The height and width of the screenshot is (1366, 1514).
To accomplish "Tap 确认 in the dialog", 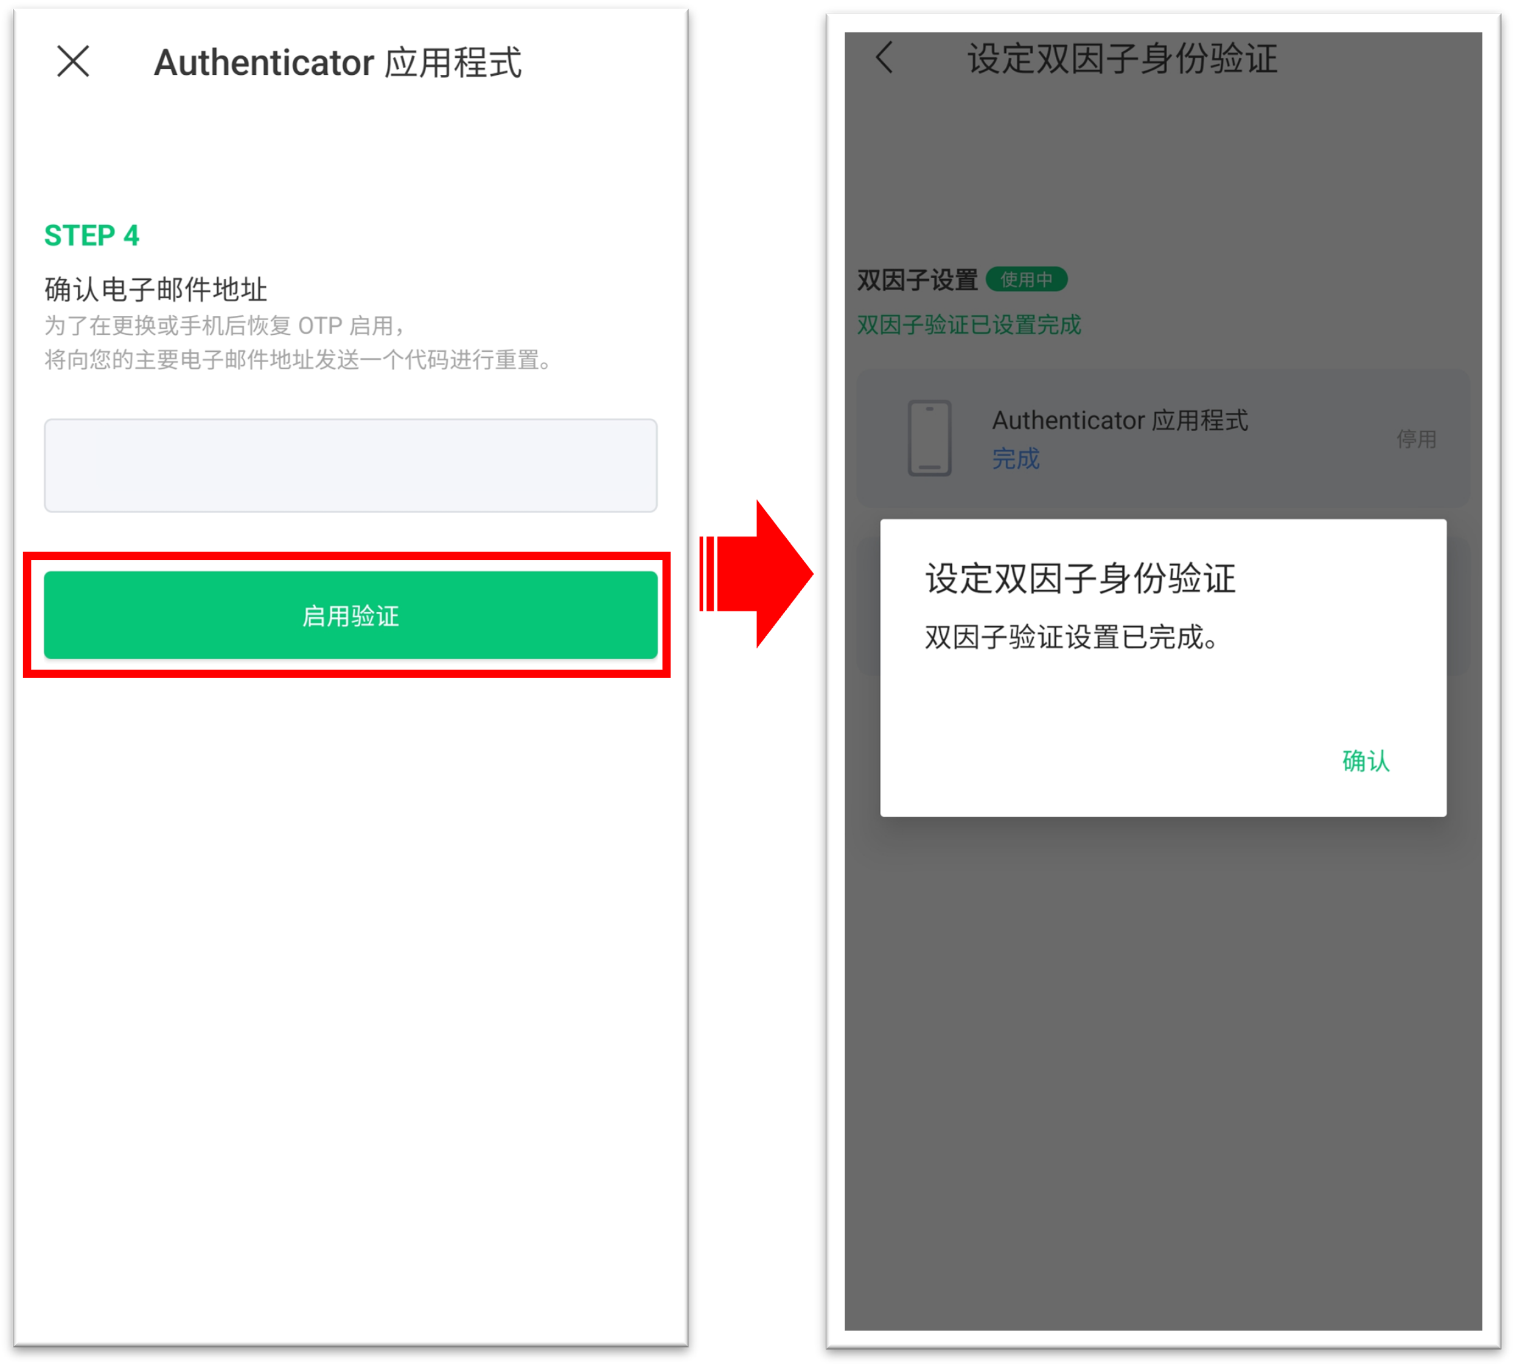I will click(1365, 761).
